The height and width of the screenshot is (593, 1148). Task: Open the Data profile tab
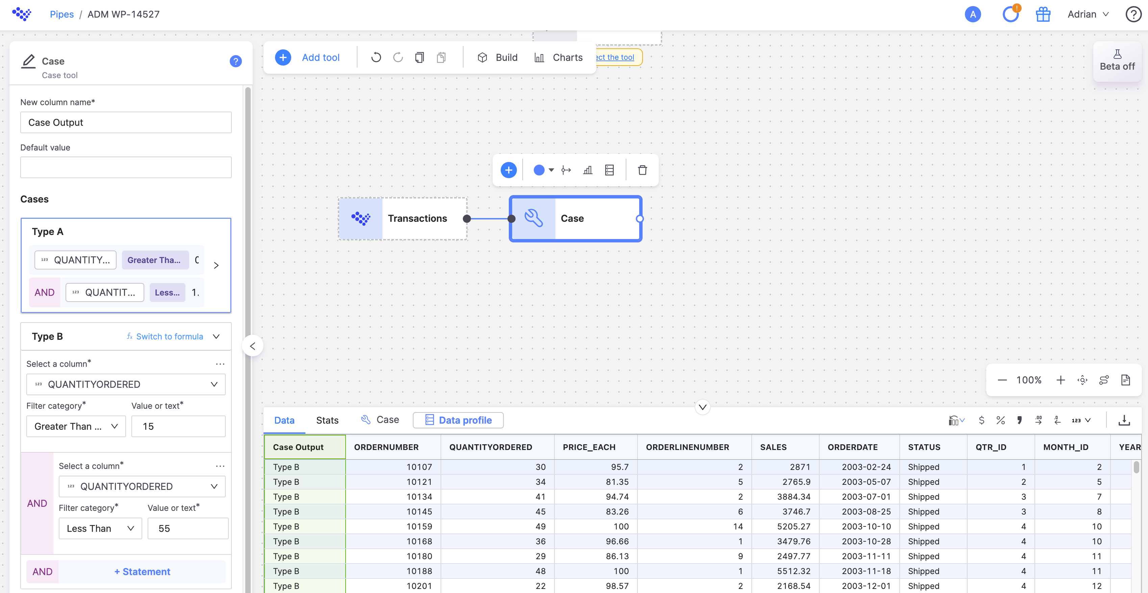pos(458,420)
